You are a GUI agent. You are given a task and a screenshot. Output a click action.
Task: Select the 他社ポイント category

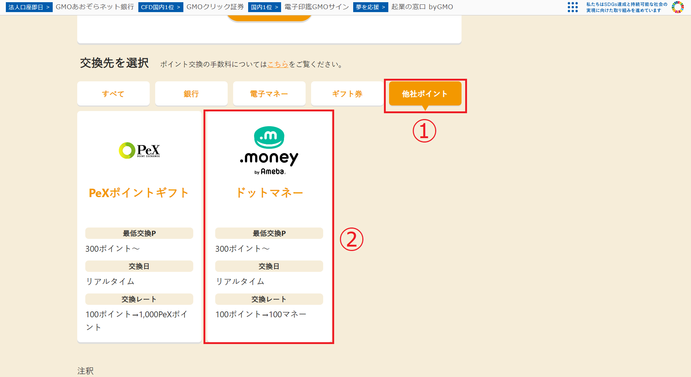point(425,94)
